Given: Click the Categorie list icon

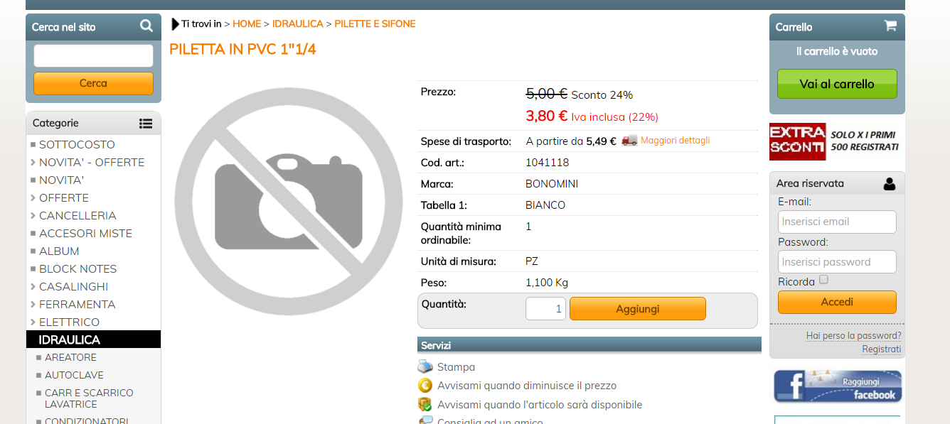Looking at the screenshot, I should click(146, 124).
